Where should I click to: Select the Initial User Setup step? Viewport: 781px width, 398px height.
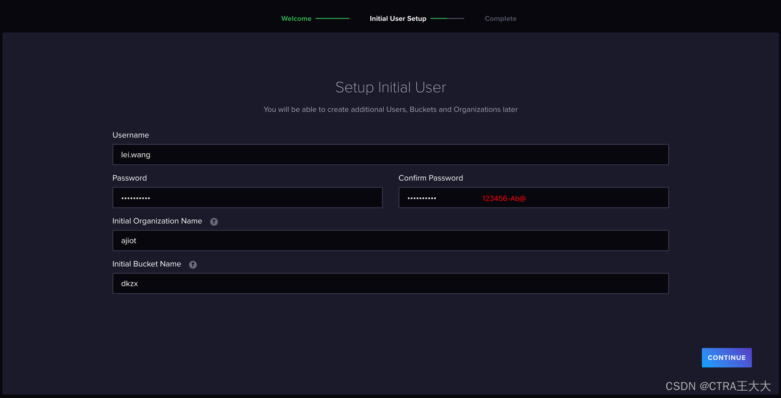tap(398, 18)
